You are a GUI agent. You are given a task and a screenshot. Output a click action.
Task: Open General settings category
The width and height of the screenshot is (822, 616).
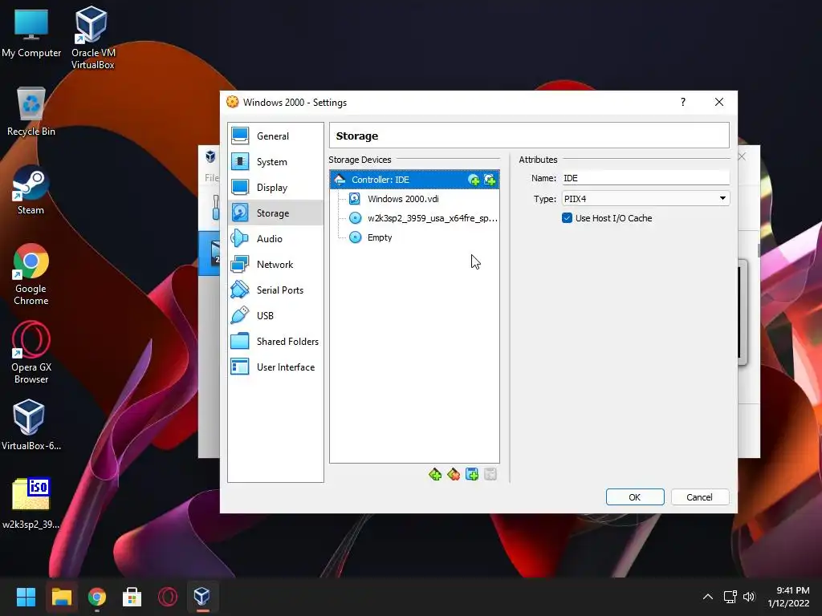point(276,136)
